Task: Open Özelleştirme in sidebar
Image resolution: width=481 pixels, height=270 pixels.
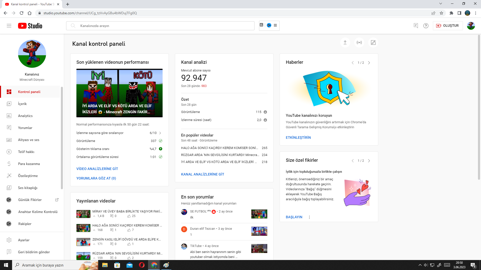Action: tap(31, 176)
